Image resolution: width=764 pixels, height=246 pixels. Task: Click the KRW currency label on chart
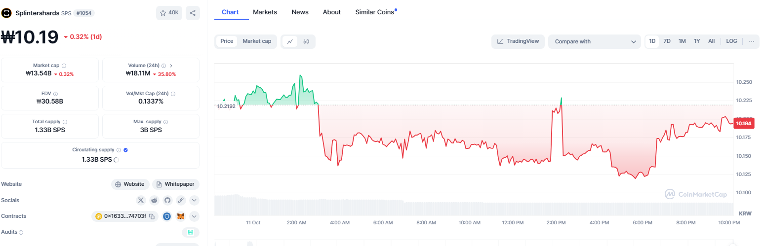click(745, 213)
